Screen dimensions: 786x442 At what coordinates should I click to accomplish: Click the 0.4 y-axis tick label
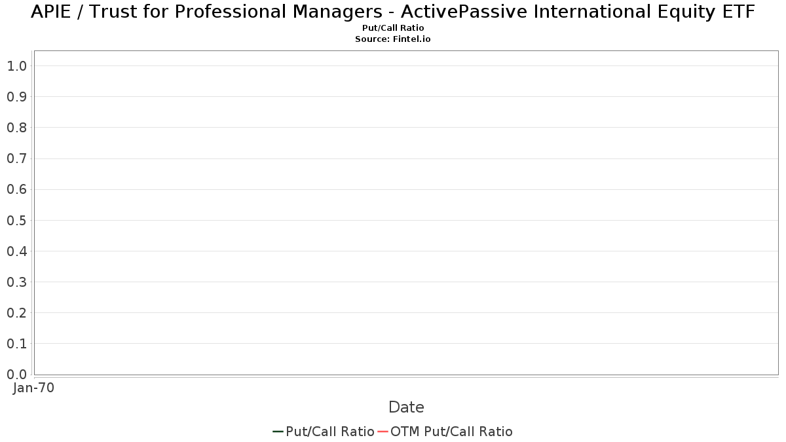(16, 251)
